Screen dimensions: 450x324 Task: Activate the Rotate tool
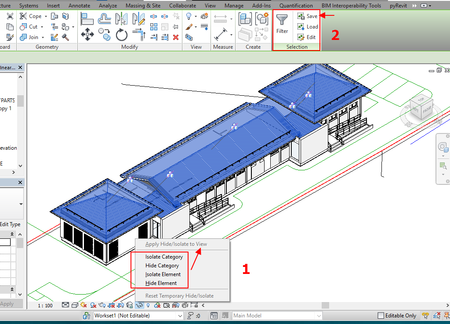coord(121,34)
